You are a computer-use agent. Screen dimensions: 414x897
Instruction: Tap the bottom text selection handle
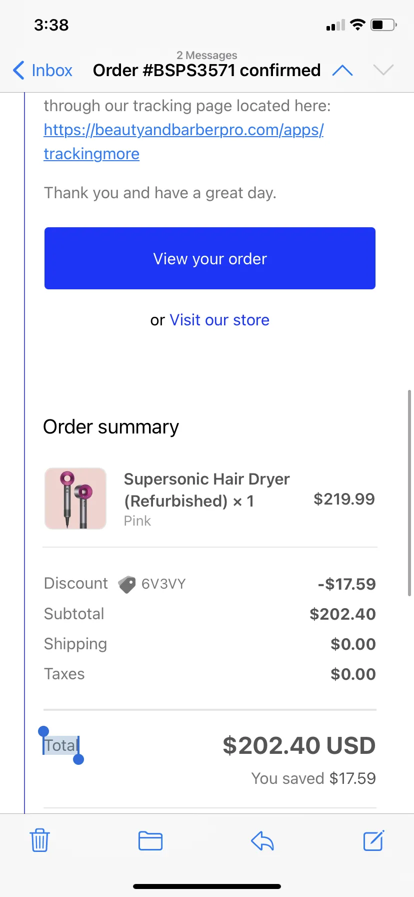coord(78,759)
